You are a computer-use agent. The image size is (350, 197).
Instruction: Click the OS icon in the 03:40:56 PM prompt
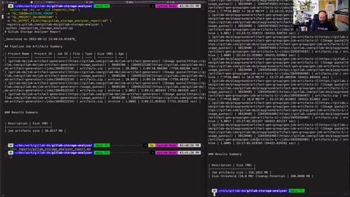[11, 146]
